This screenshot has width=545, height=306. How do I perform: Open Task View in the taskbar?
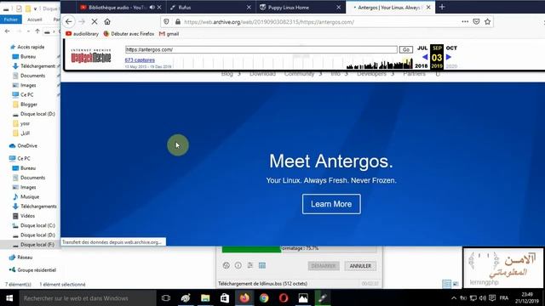[166, 298]
